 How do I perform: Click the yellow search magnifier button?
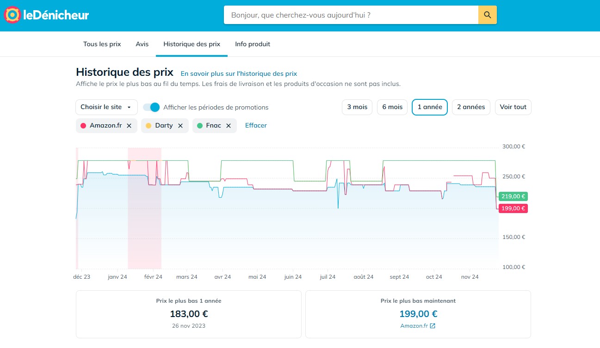click(x=487, y=15)
